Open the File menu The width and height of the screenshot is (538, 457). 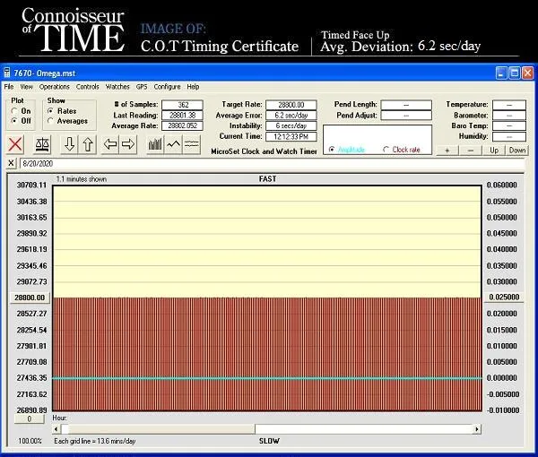(9, 87)
